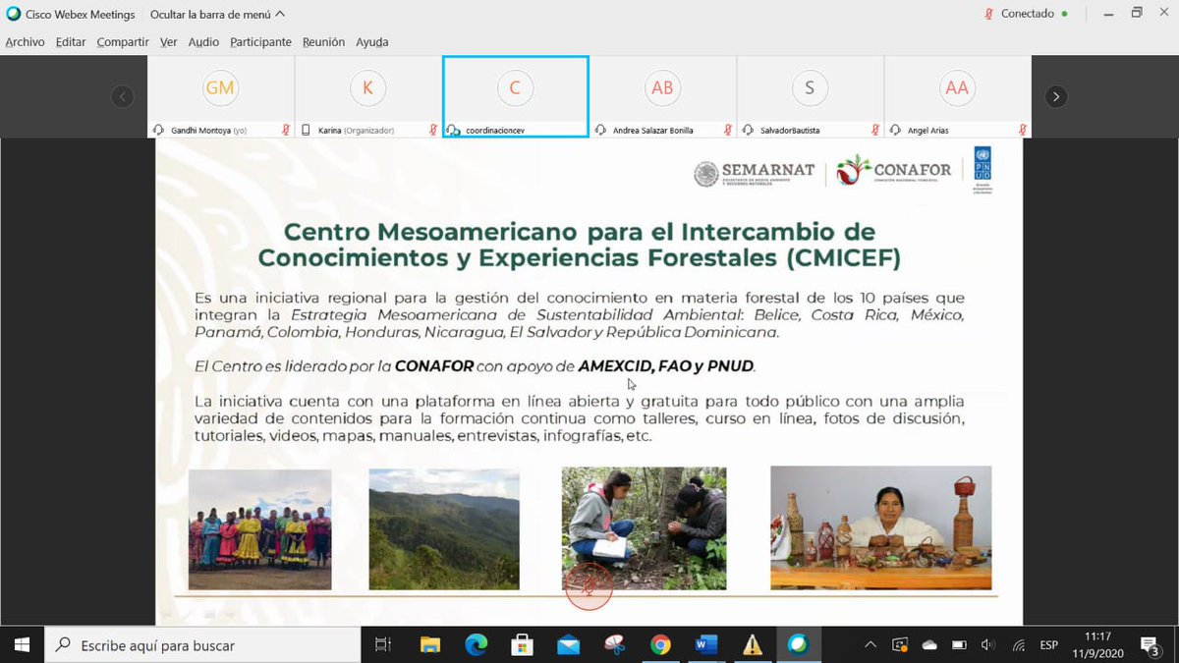Open Task View on the taskbar
This screenshot has height=663, width=1179.
(x=383, y=645)
